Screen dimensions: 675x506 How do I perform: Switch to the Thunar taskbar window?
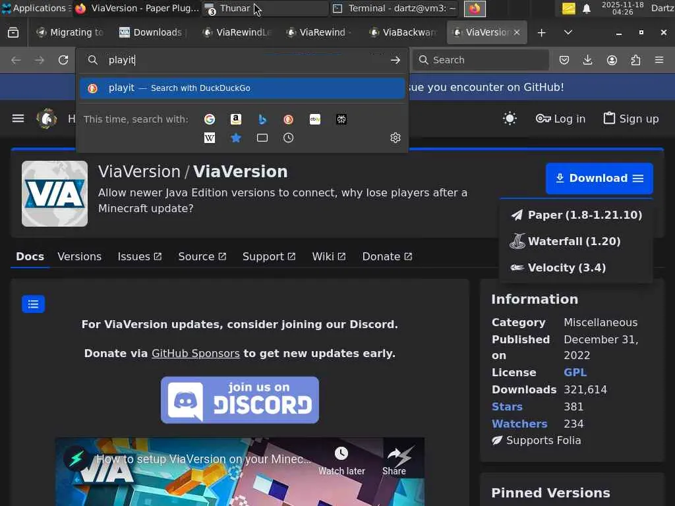coord(266,8)
